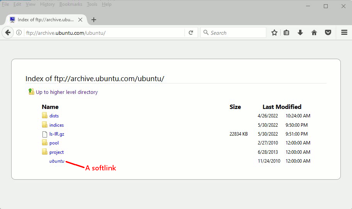Click the pool folder icon
Viewport: 352px width, 209px height.
[45, 143]
